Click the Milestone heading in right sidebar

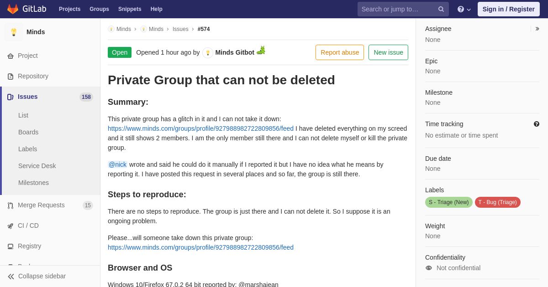(x=439, y=92)
